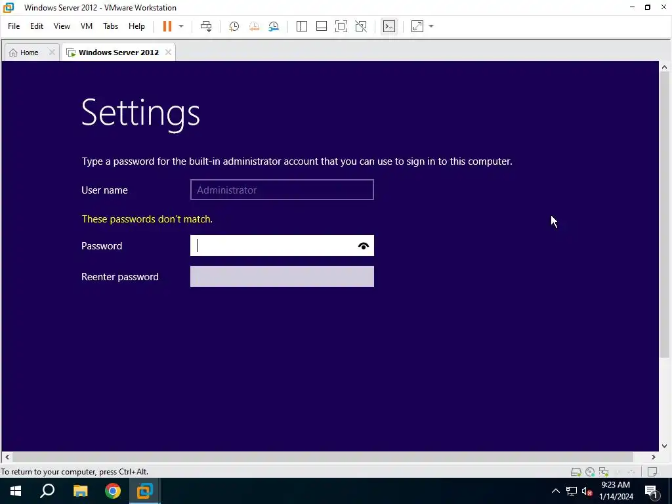This screenshot has height=504, width=672.
Task: Launch Google Chrome from taskbar
Action: pos(113,491)
